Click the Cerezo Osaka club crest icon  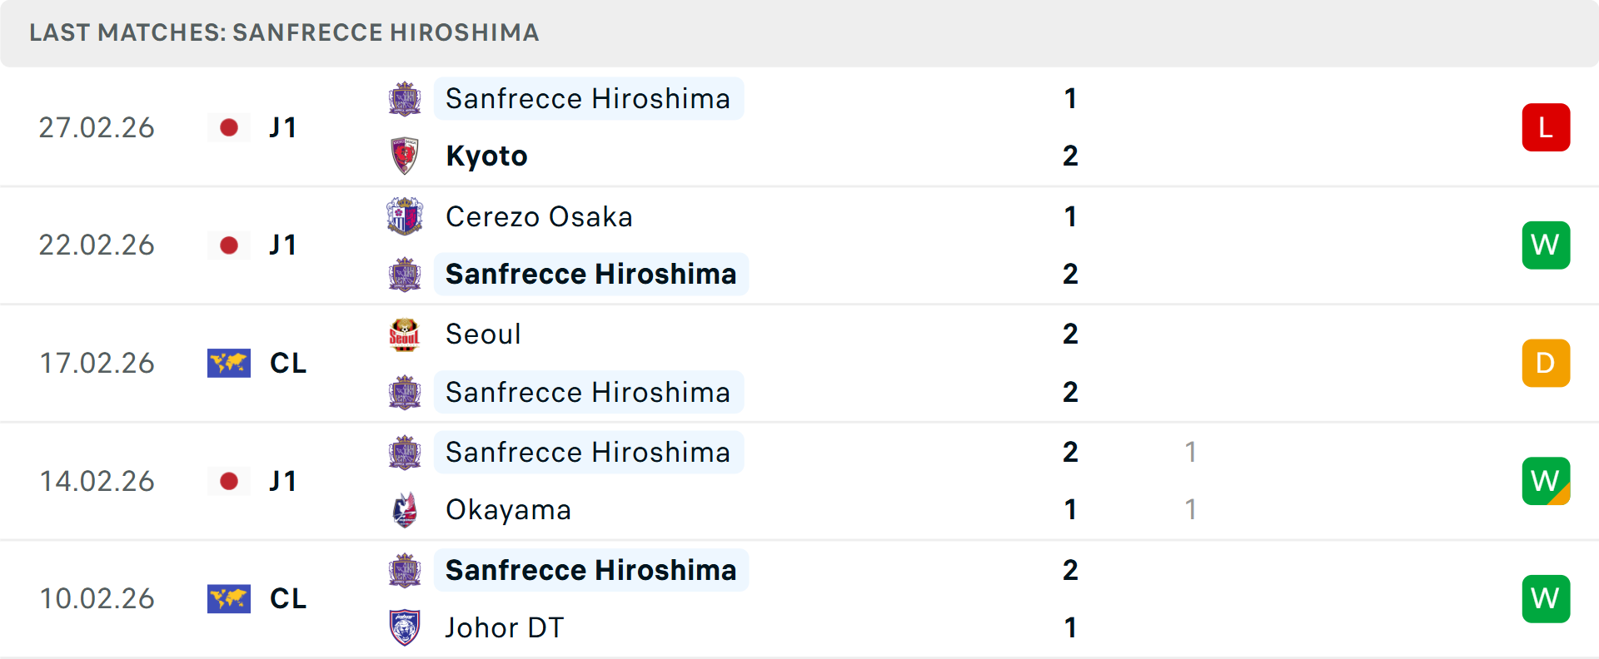(406, 216)
